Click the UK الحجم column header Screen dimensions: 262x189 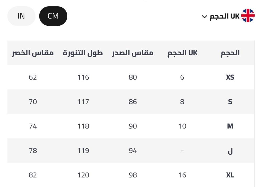coord(182,53)
